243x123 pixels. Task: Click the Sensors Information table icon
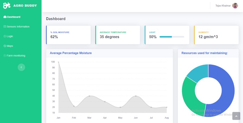[5, 26]
